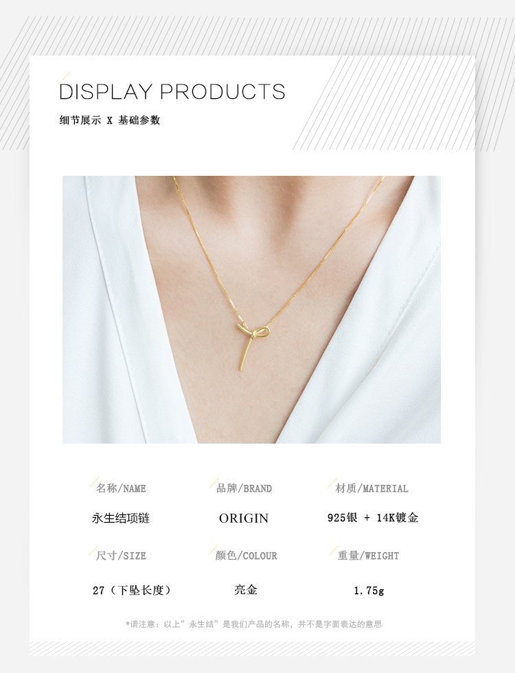Viewport: 515px width, 673px height.
Task: Click the 925银 + 14K镀金 material value
Action: tap(372, 518)
